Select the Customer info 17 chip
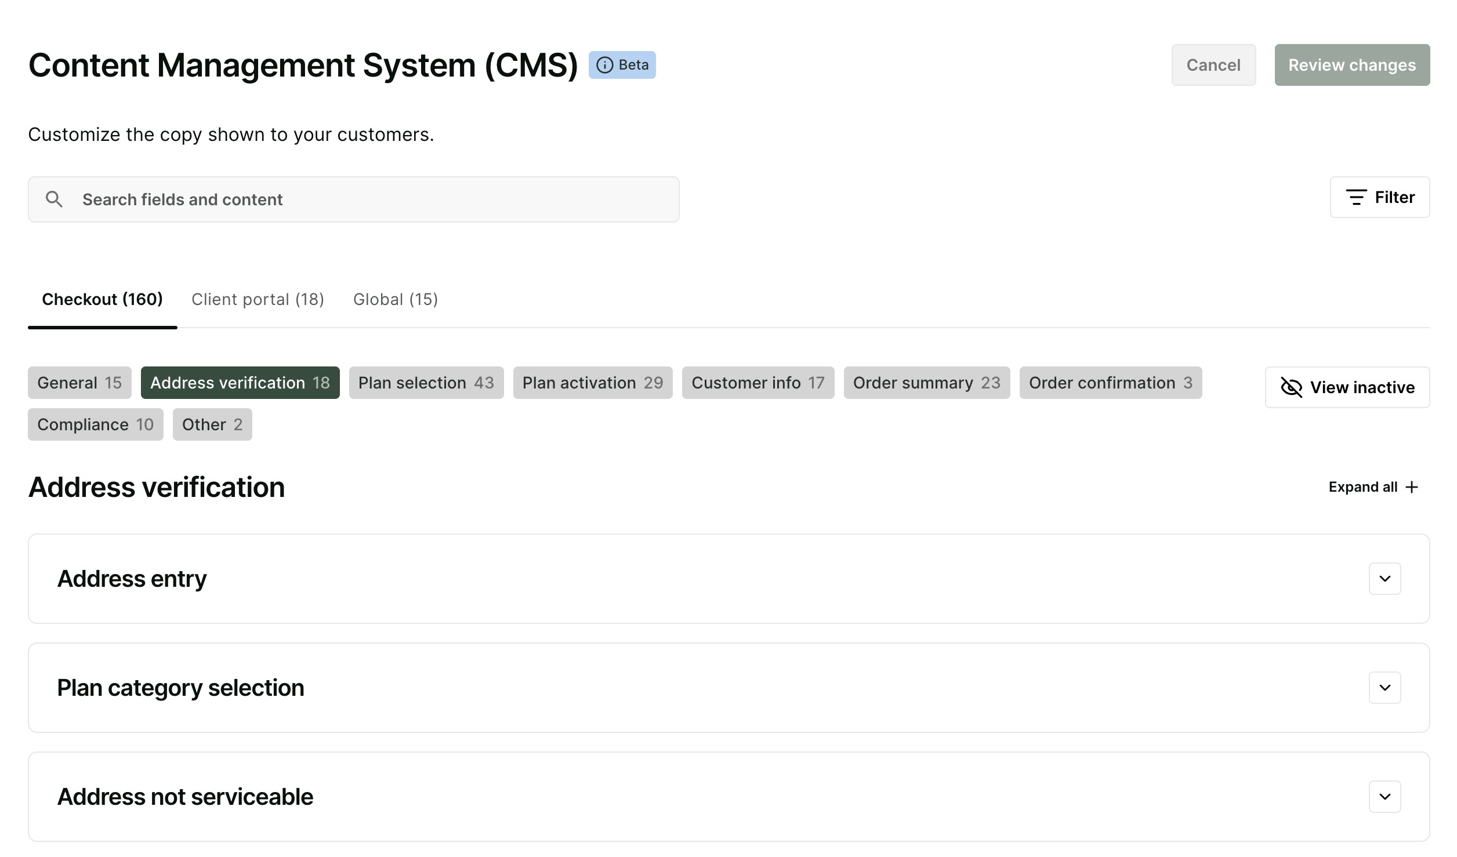The image size is (1457, 857). click(758, 383)
